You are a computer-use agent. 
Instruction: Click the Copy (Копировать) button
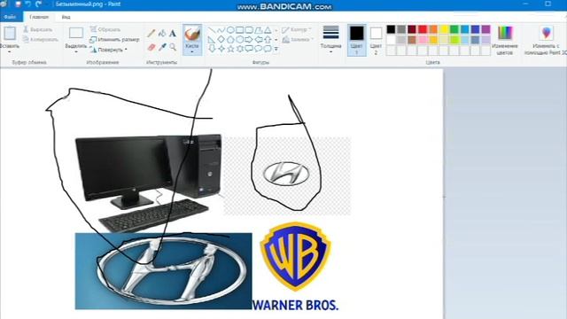[41, 39]
